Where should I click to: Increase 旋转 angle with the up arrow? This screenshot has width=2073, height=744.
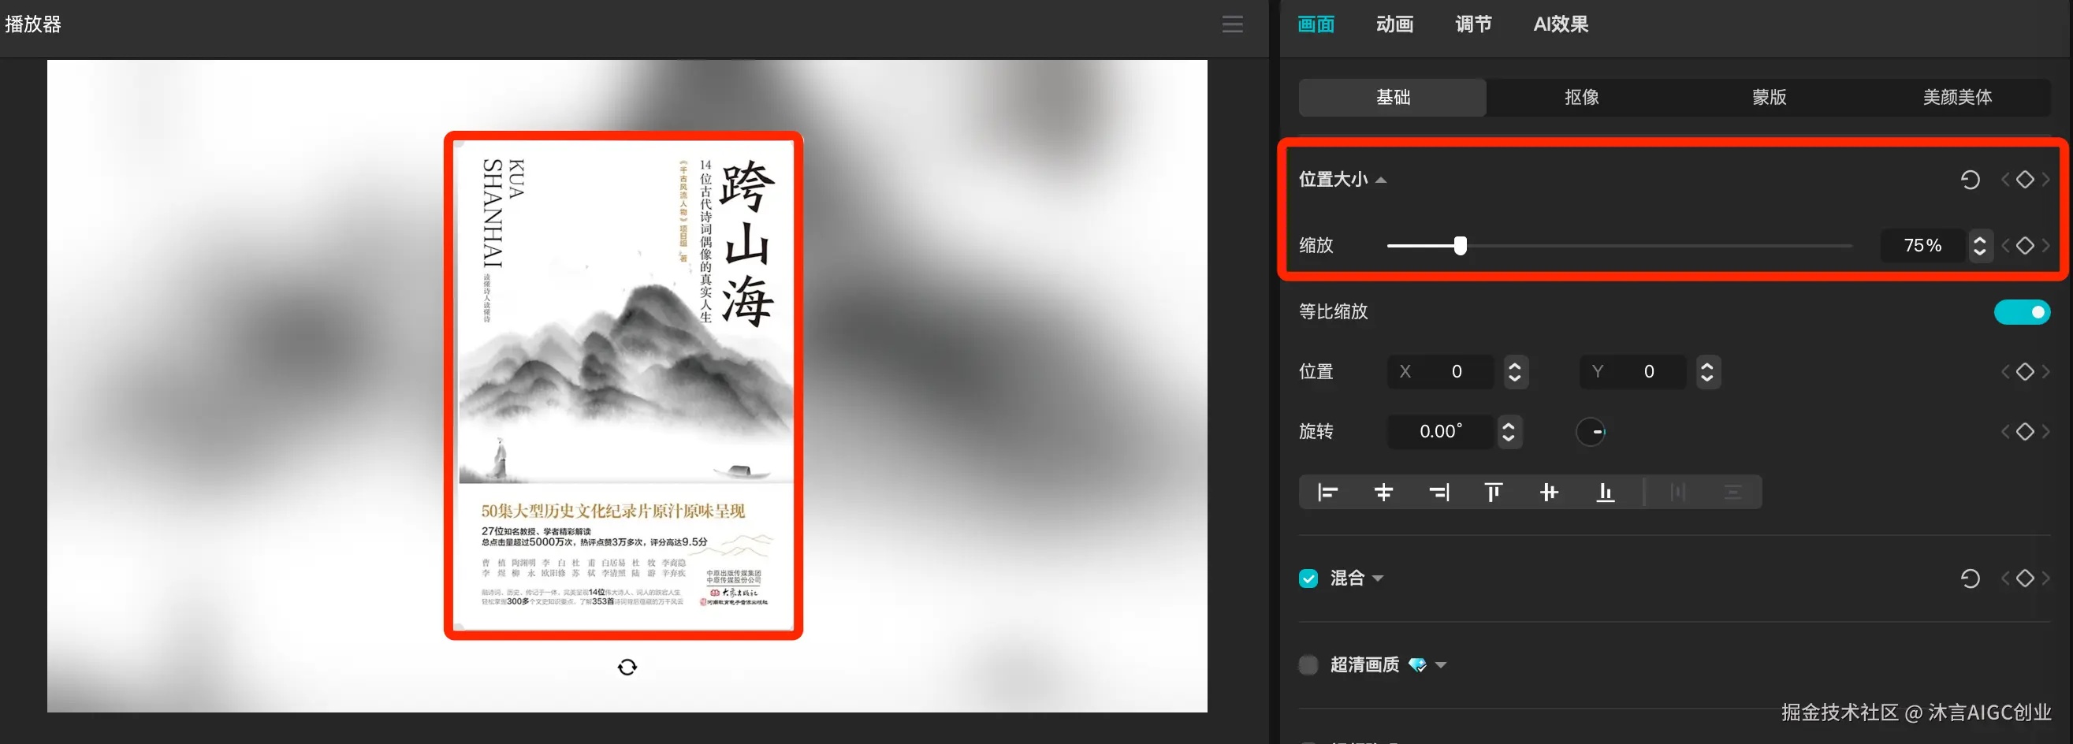pyautogui.click(x=1509, y=426)
